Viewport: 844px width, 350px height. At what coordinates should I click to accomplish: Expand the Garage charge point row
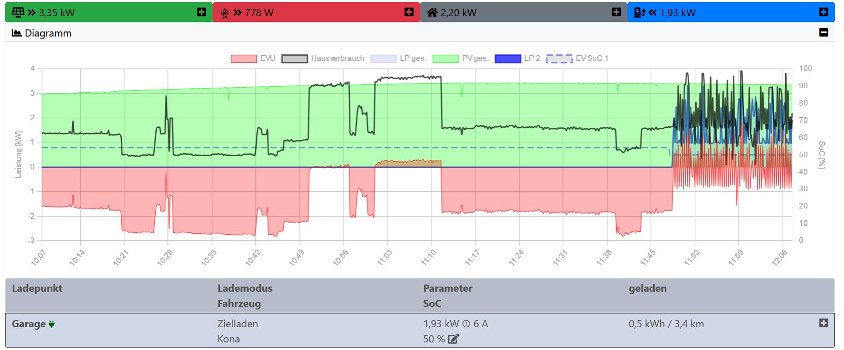(823, 323)
